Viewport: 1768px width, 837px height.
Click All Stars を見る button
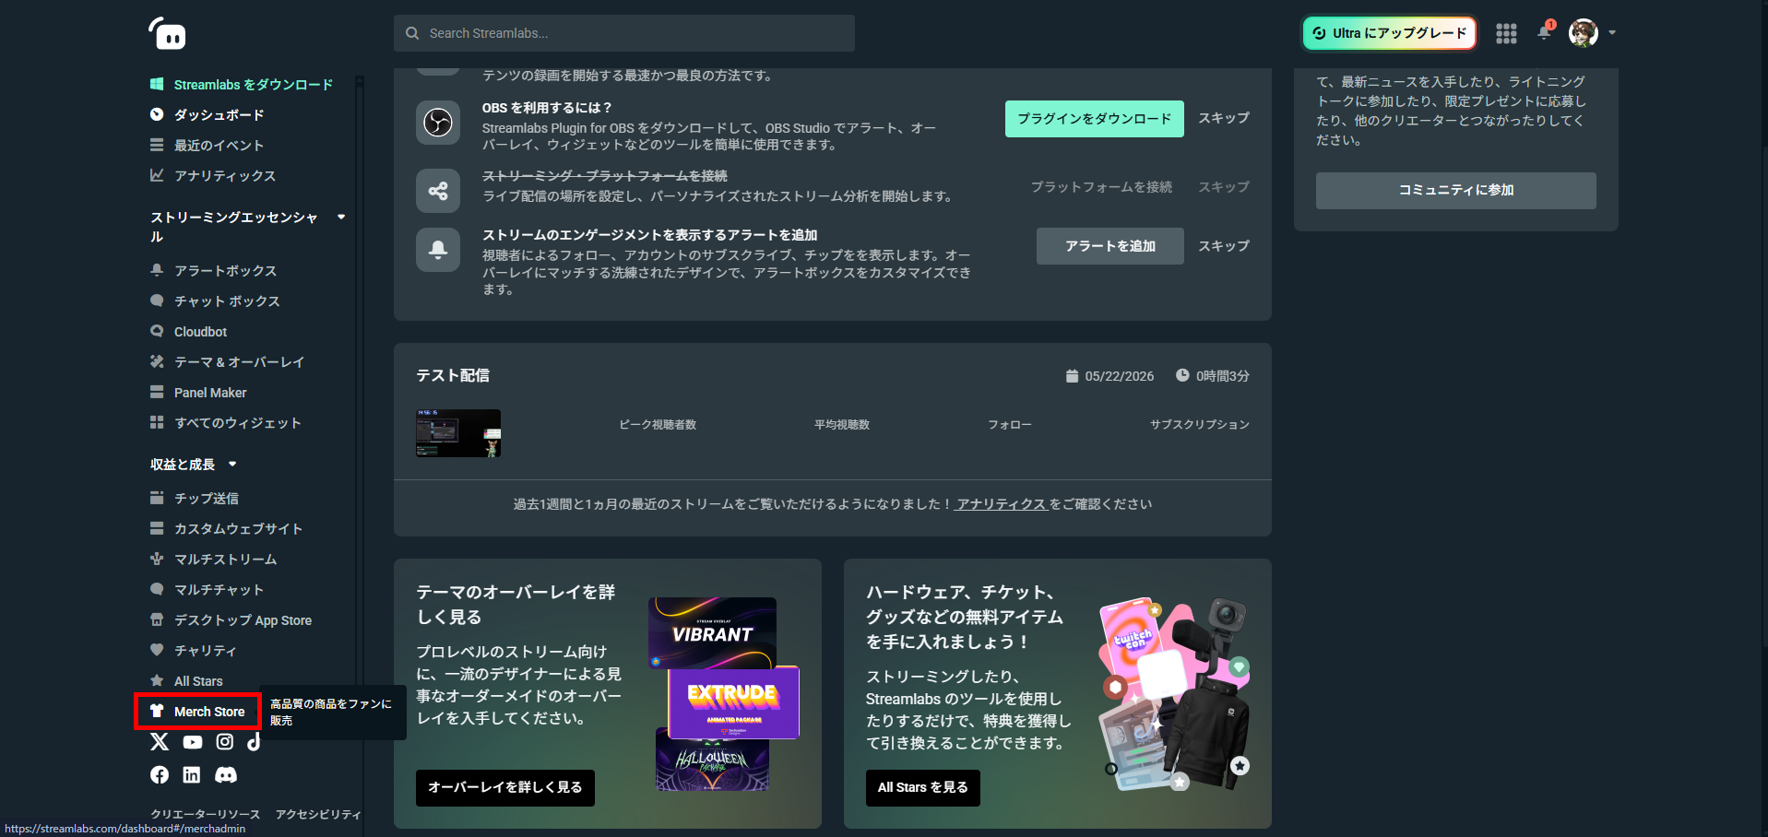[x=923, y=788]
